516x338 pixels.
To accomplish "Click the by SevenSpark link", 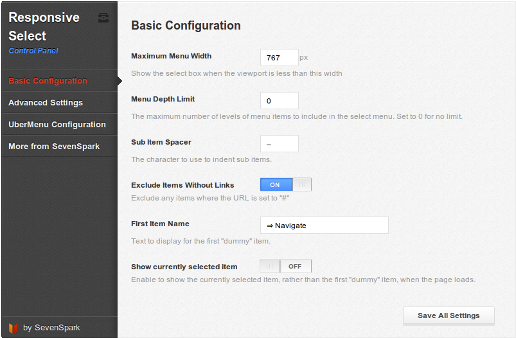I will click(x=51, y=328).
